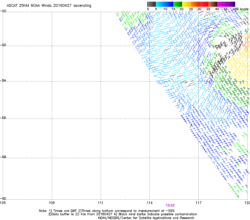Click latitude label -50

3,11
